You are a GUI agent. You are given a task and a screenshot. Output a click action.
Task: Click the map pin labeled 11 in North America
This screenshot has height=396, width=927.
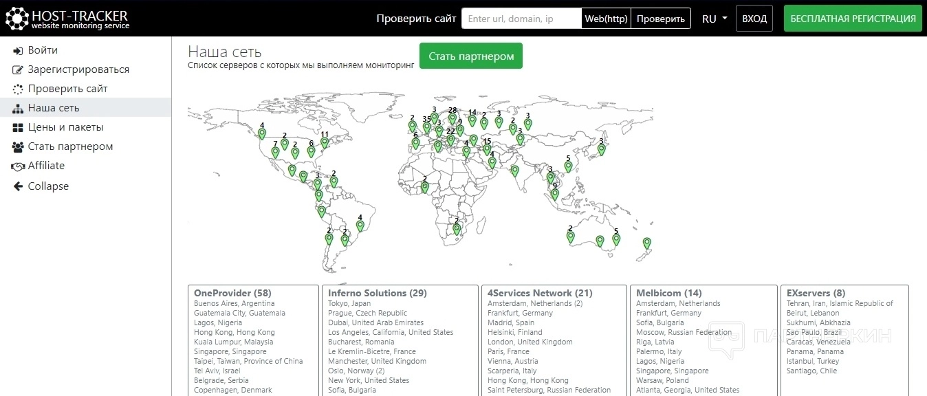(325, 143)
